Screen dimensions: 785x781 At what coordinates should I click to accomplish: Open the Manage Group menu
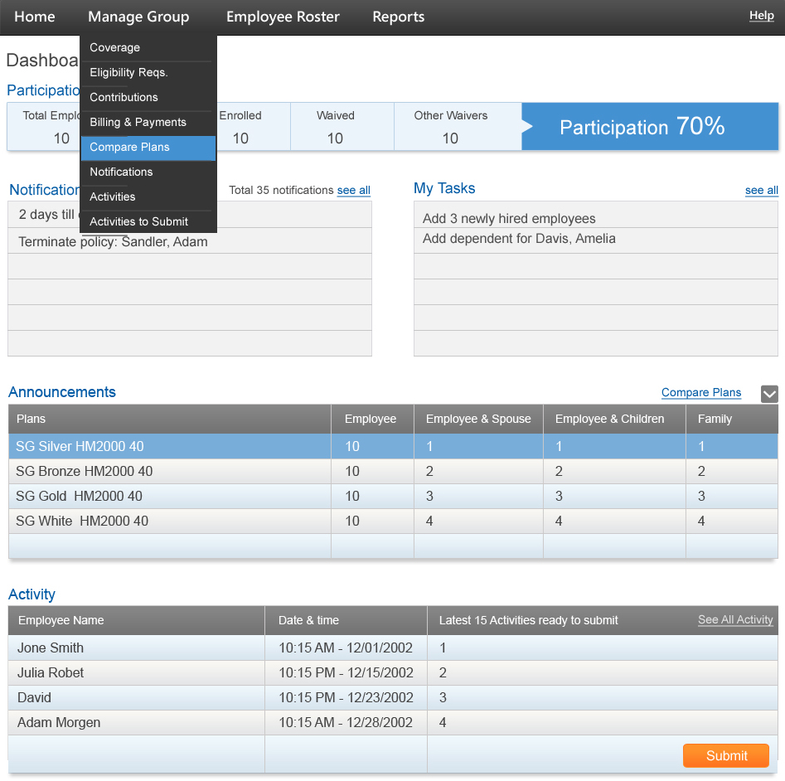tap(138, 17)
